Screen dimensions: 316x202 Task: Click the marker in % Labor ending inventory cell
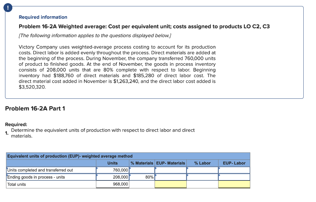tap(187, 175)
